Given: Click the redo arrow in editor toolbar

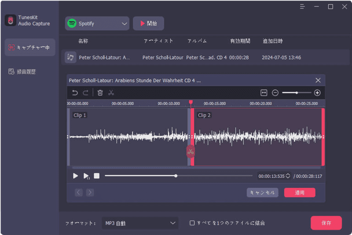Looking at the screenshot, I should click(85, 93).
